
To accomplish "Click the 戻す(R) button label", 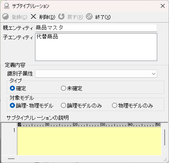I will (x=75, y=17).
